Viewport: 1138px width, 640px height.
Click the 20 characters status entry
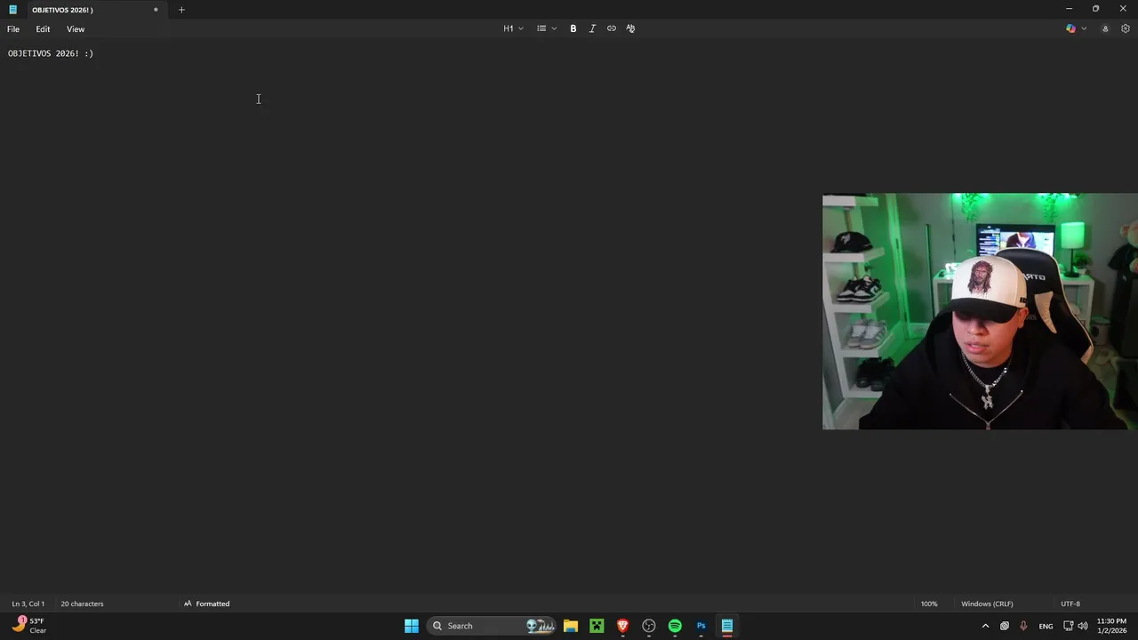pos(82,604)
